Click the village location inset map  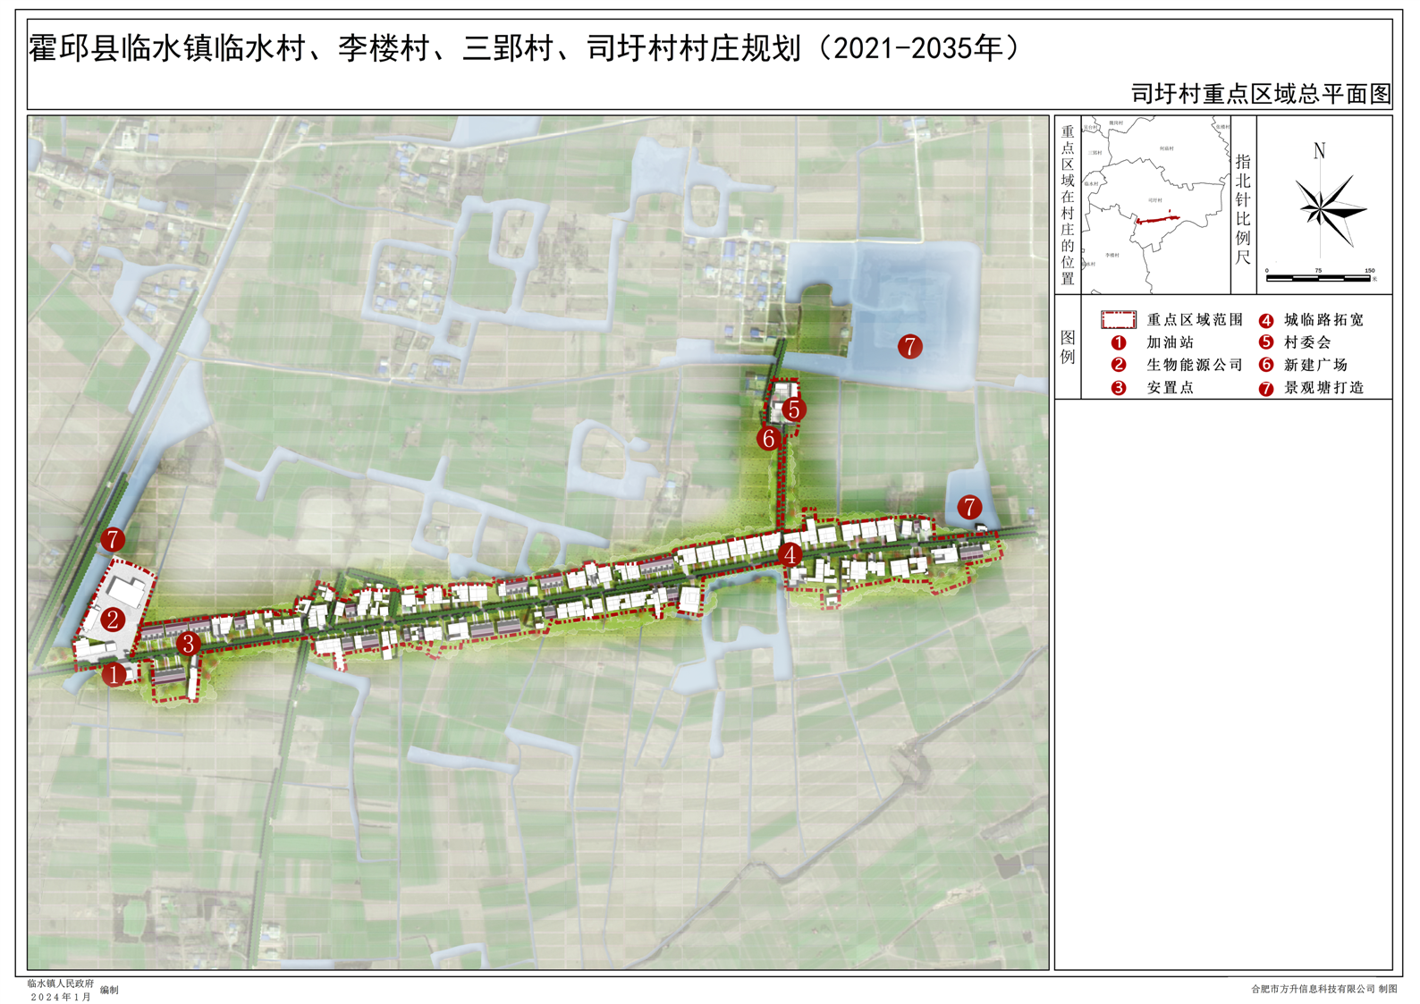point(1155,205)
